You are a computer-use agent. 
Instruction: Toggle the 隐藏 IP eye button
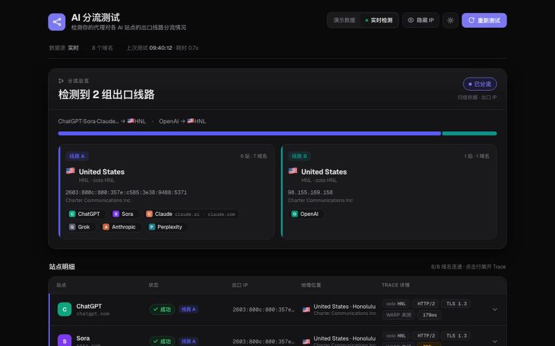420,21
